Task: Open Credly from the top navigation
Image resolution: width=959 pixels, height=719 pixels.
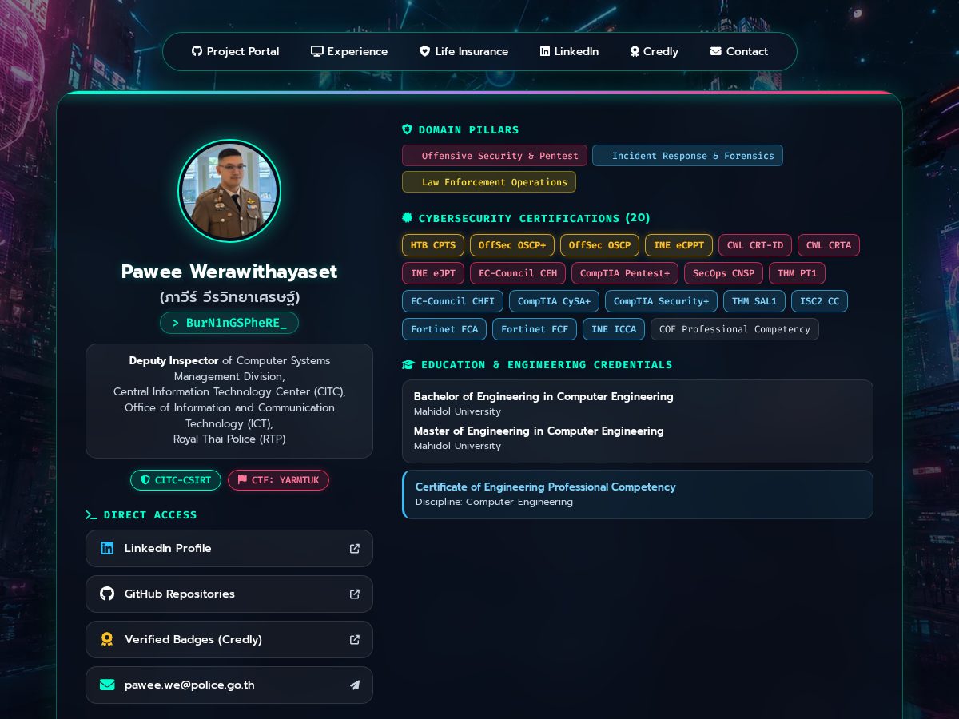Action: [x=654, y=51]
